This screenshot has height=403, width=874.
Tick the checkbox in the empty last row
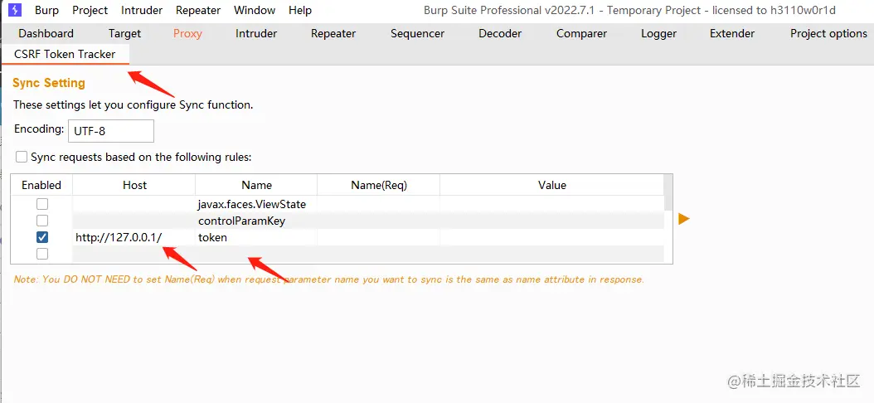[x=42, y=255]
